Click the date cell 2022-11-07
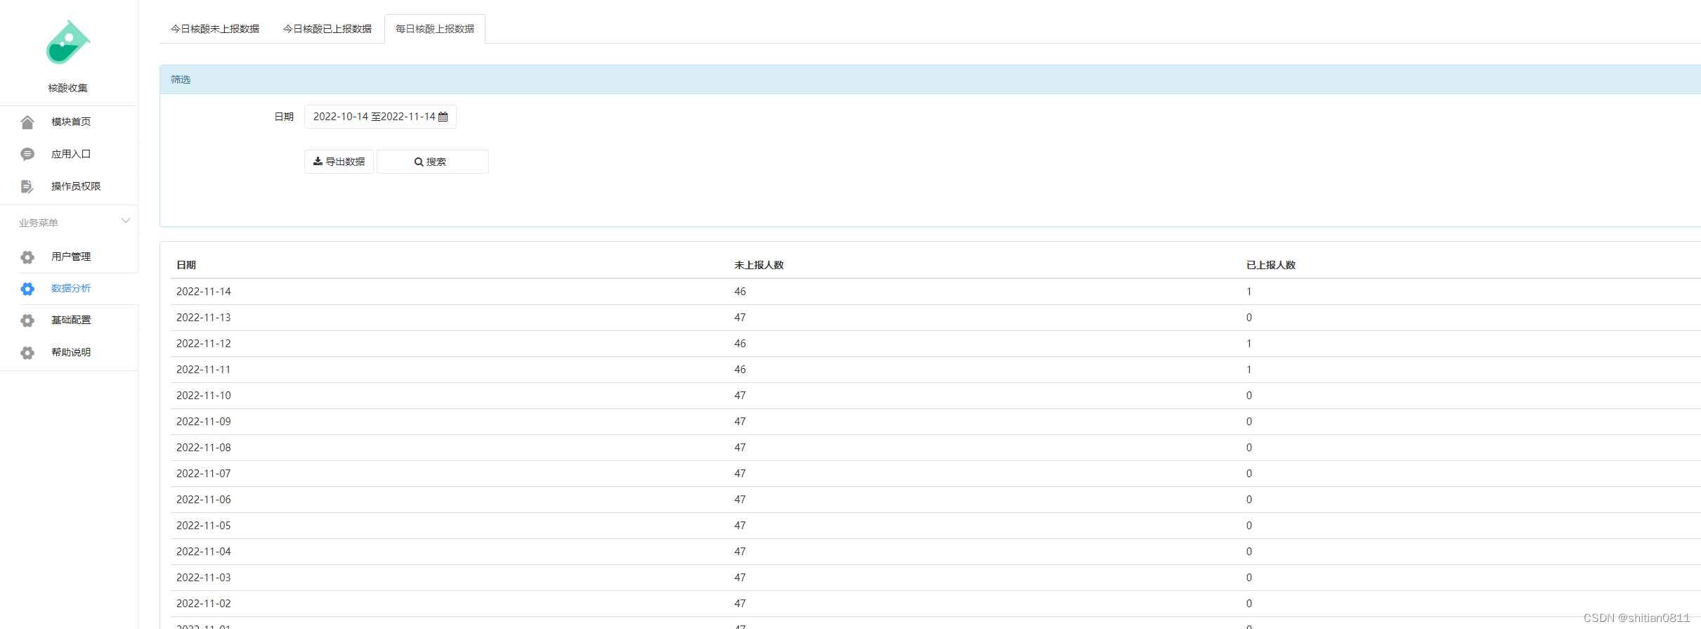This screenshot has height=629, width=1701. tap(204, 474)
